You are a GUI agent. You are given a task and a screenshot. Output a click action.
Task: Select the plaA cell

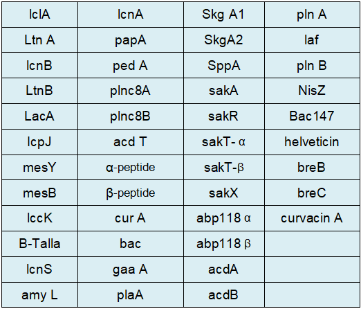point(131,295)
